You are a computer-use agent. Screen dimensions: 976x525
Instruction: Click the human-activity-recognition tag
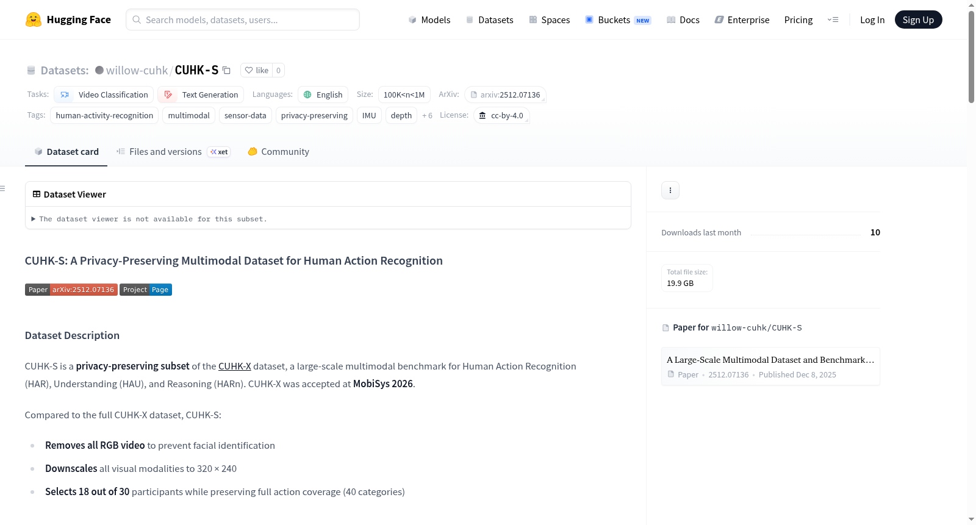[104, 115]
